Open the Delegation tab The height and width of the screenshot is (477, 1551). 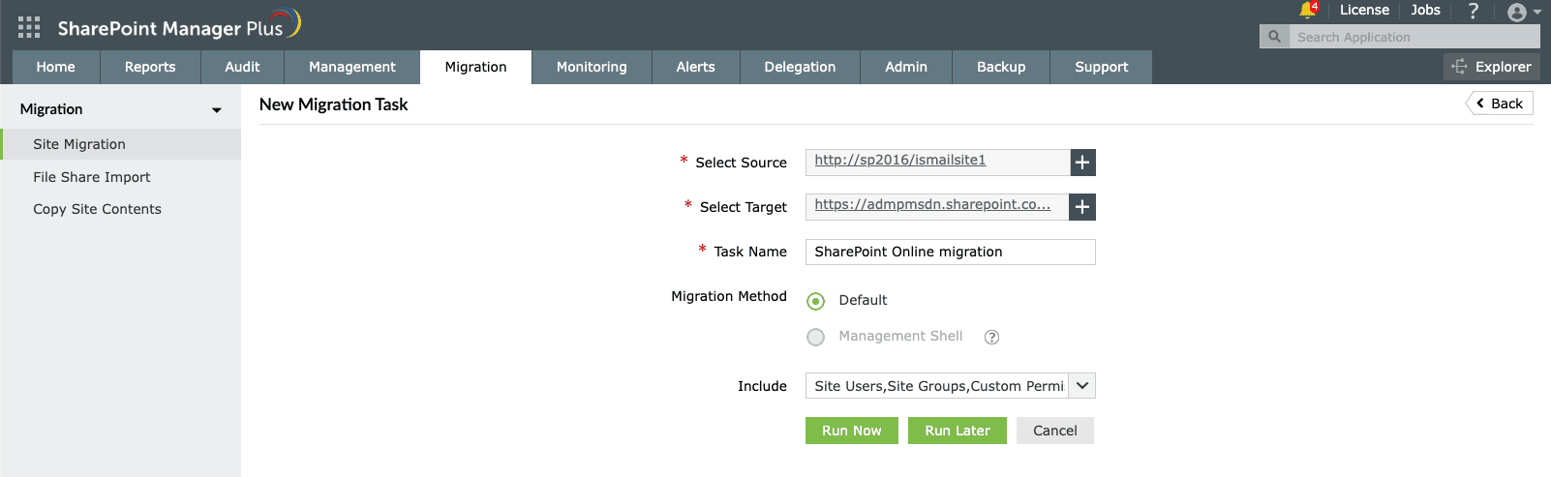point(800,67)
